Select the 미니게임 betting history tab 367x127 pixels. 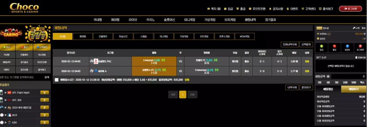[x=163, y=37]
